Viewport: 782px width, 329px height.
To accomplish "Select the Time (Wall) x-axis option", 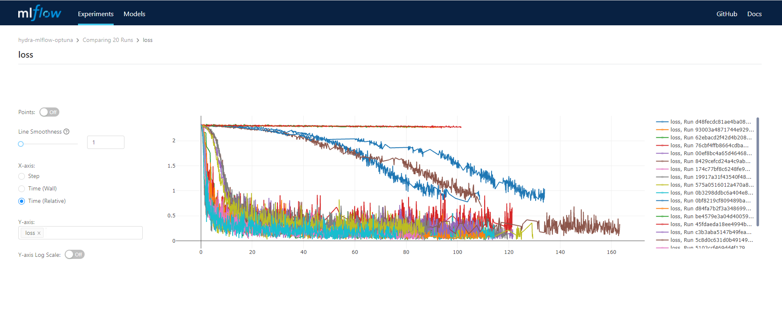I will tap(22, 189).
